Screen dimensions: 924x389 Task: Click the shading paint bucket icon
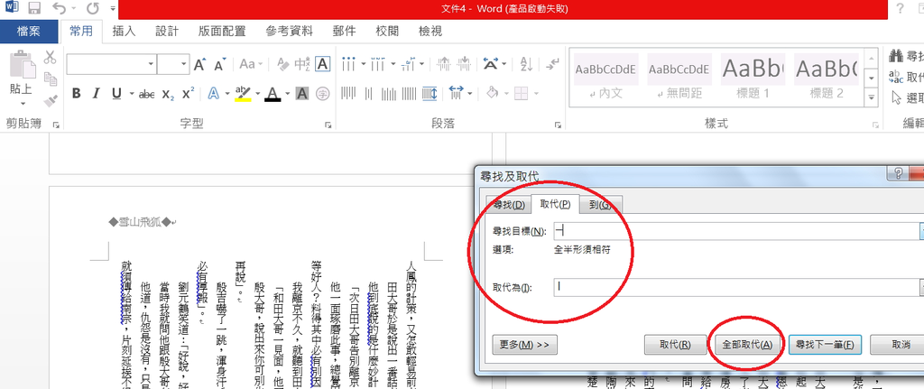(x=492, y=93)
